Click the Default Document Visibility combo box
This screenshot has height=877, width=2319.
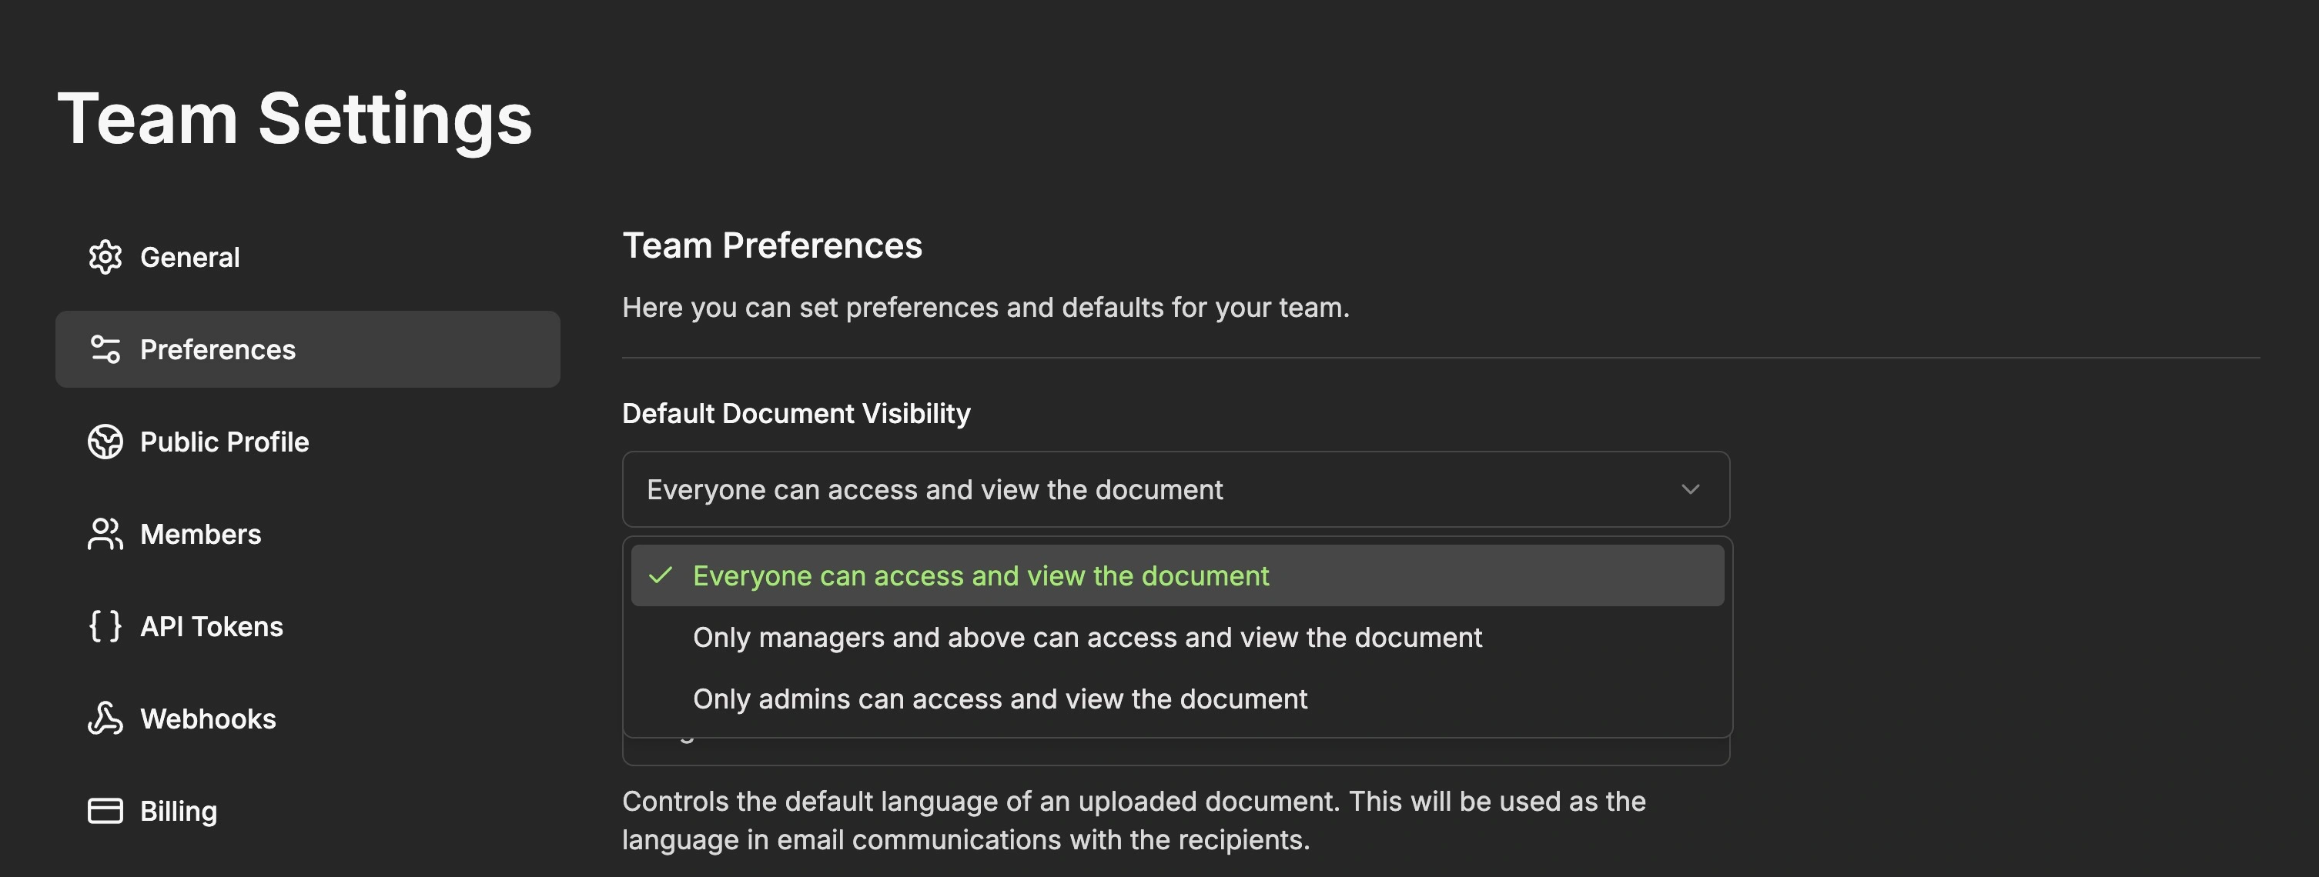pos(1080,489)
